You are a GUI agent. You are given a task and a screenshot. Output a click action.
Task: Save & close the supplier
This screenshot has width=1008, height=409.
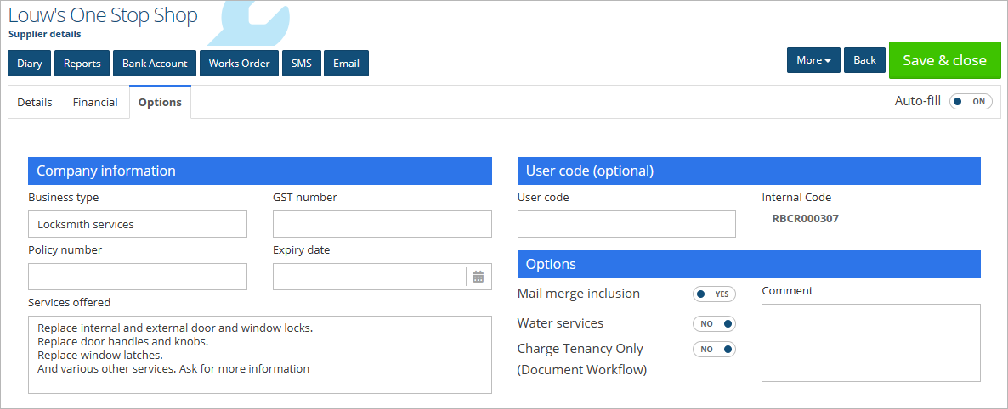click(x=944, y=60)
